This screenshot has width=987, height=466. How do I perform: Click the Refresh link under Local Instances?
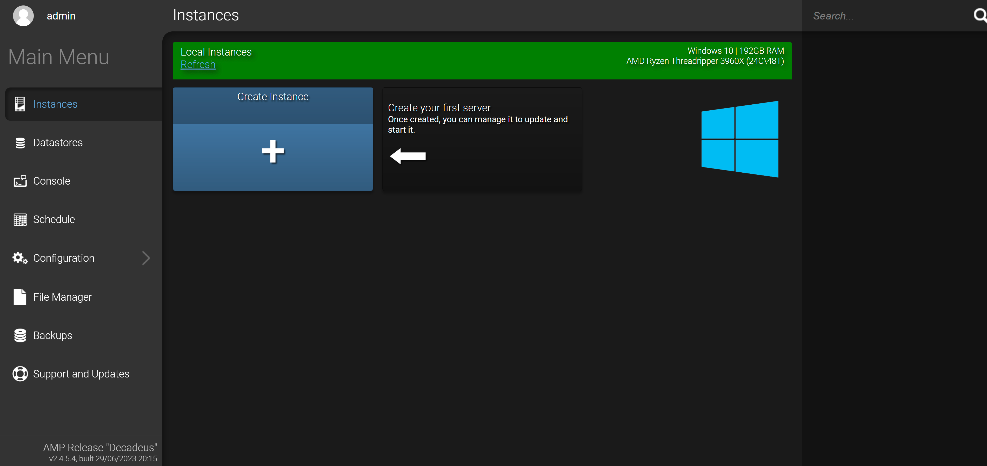click(x=198, y=65)
